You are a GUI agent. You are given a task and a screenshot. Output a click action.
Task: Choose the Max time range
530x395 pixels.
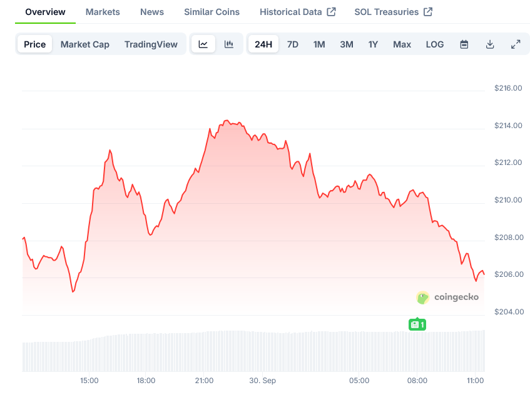click(x=402, y=44)
